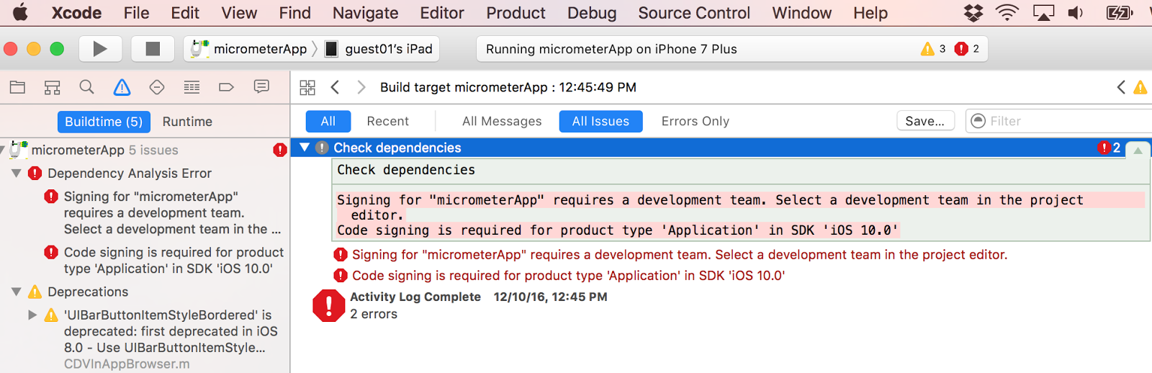Open the Report navigator speech bubble icon
The height and width of the screenshot is (373, 1152).
coord(261,86)
